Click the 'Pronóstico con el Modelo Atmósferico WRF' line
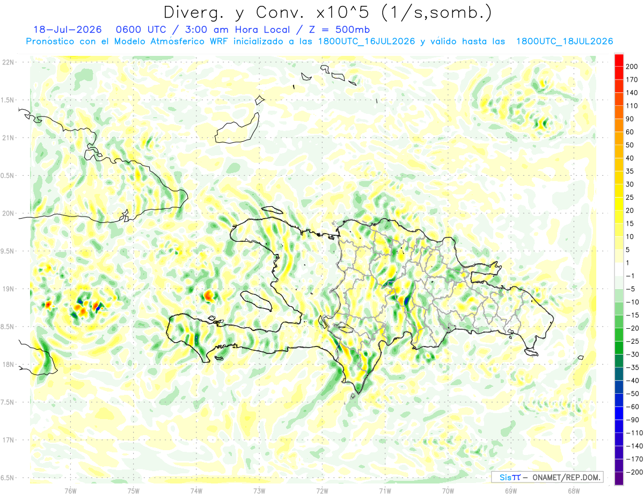This screenshot has width=644, height=498. (128, 41)
